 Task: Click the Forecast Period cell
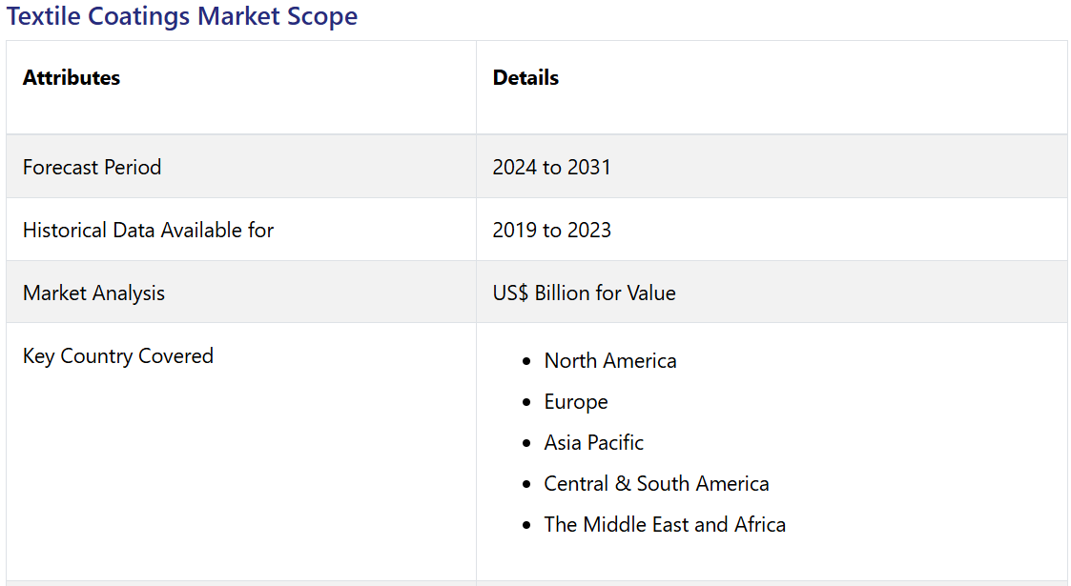pyautogui.click(x=92, y=167)
